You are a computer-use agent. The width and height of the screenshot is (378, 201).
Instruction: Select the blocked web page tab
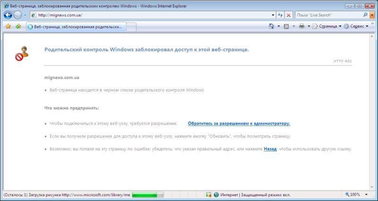[x=75, y=27]
